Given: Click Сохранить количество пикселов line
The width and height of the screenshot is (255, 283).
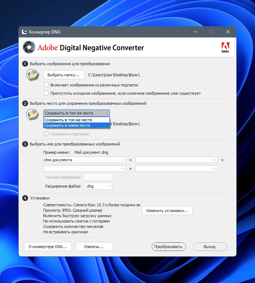Looking at the screenshot, I should [x=73, y=226].
